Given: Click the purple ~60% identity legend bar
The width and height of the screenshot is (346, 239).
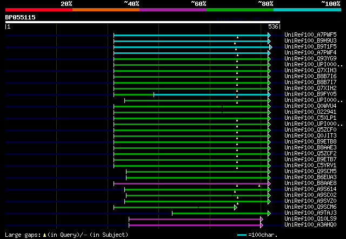Looking at the screenshot, I should [173, 10].
